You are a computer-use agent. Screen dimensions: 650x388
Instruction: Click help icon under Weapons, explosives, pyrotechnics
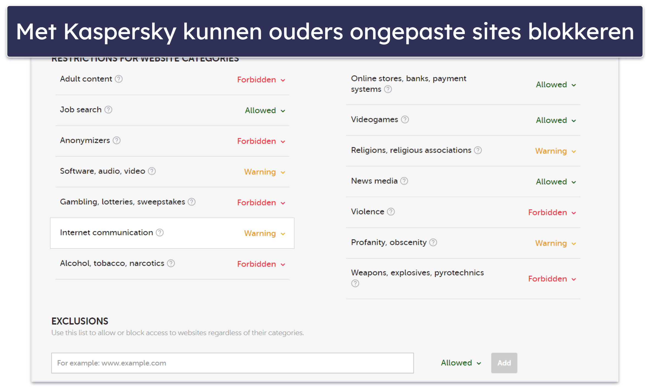pos(355,284)
